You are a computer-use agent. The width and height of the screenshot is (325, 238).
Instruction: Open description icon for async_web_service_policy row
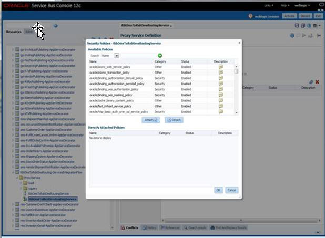point(221,67)
